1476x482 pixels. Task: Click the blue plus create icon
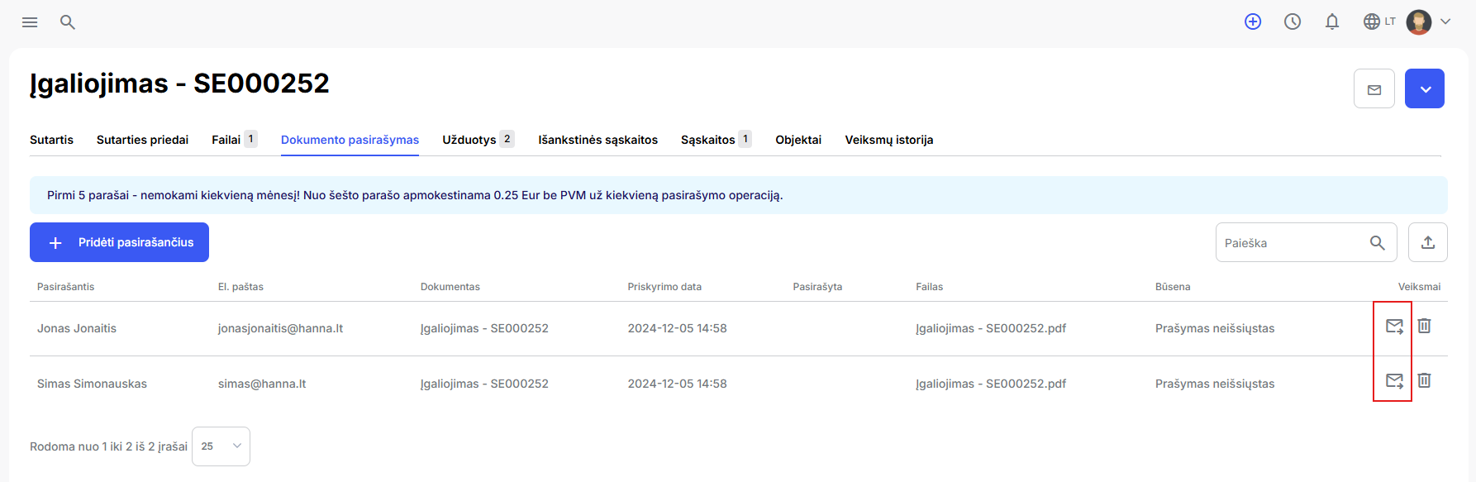pyautogui.click(x=1253, y=21)
